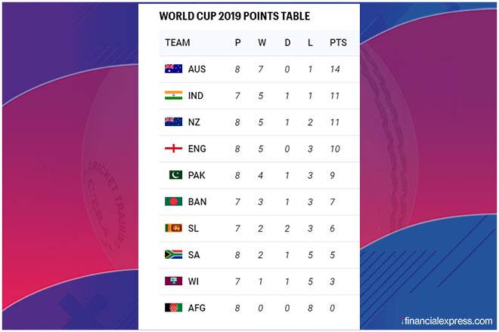The height and width of the screenshot is (332, 499).
Task: Click the World Cup 2019 Points Table title
Action: 234,16
